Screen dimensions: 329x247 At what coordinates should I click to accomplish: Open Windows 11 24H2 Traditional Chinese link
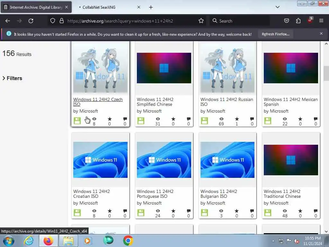coord(282,194)
